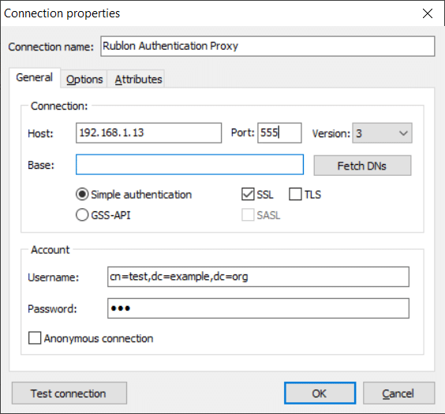Click the 'Account' group heading
The image size is (445, 414).
[x=50, y=250]
